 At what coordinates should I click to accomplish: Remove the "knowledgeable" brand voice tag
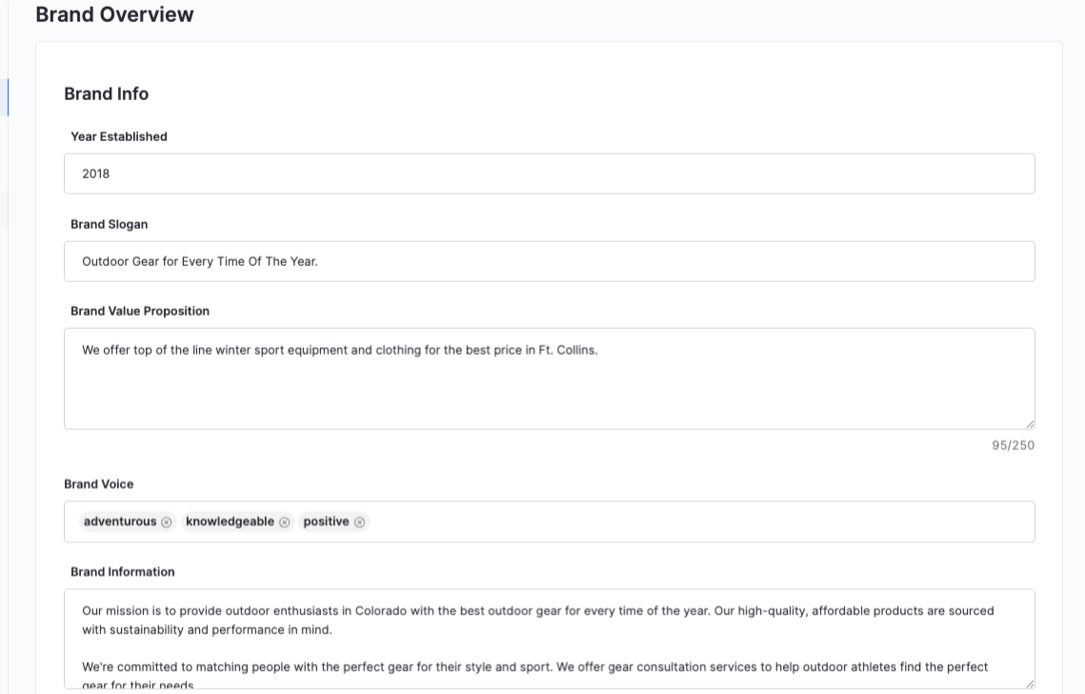pos(284,521)
